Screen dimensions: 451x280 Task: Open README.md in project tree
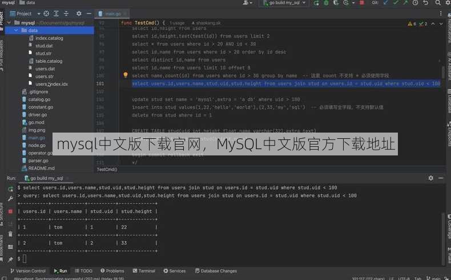click(42, 168)
